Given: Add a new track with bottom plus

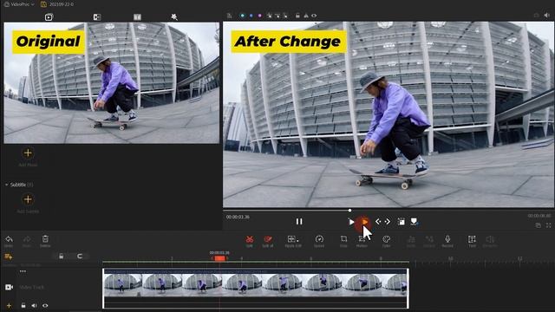Looking at the screenshot, I should [x=9, y=306].
